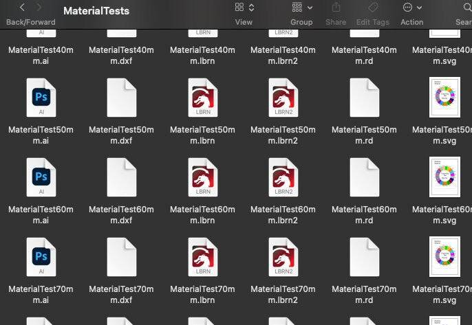Screen dimensions: 472x325
Task: Select MaterialTest60mm.lbrn2 LightBurn file icon
Action: pyautogui.click(x=283, y=177)
